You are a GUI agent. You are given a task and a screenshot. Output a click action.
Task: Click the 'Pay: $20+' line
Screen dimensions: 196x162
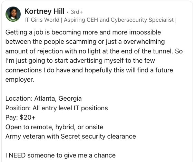click(20, 118)
